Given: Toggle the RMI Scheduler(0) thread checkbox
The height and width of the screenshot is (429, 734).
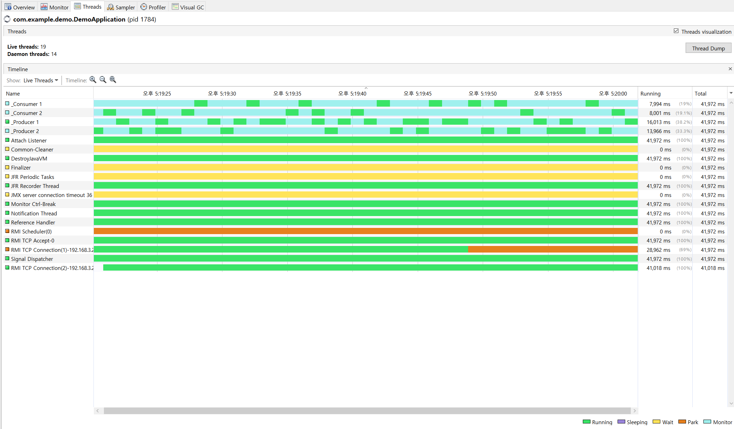Looking at the screenshot, I should point(7,231).
